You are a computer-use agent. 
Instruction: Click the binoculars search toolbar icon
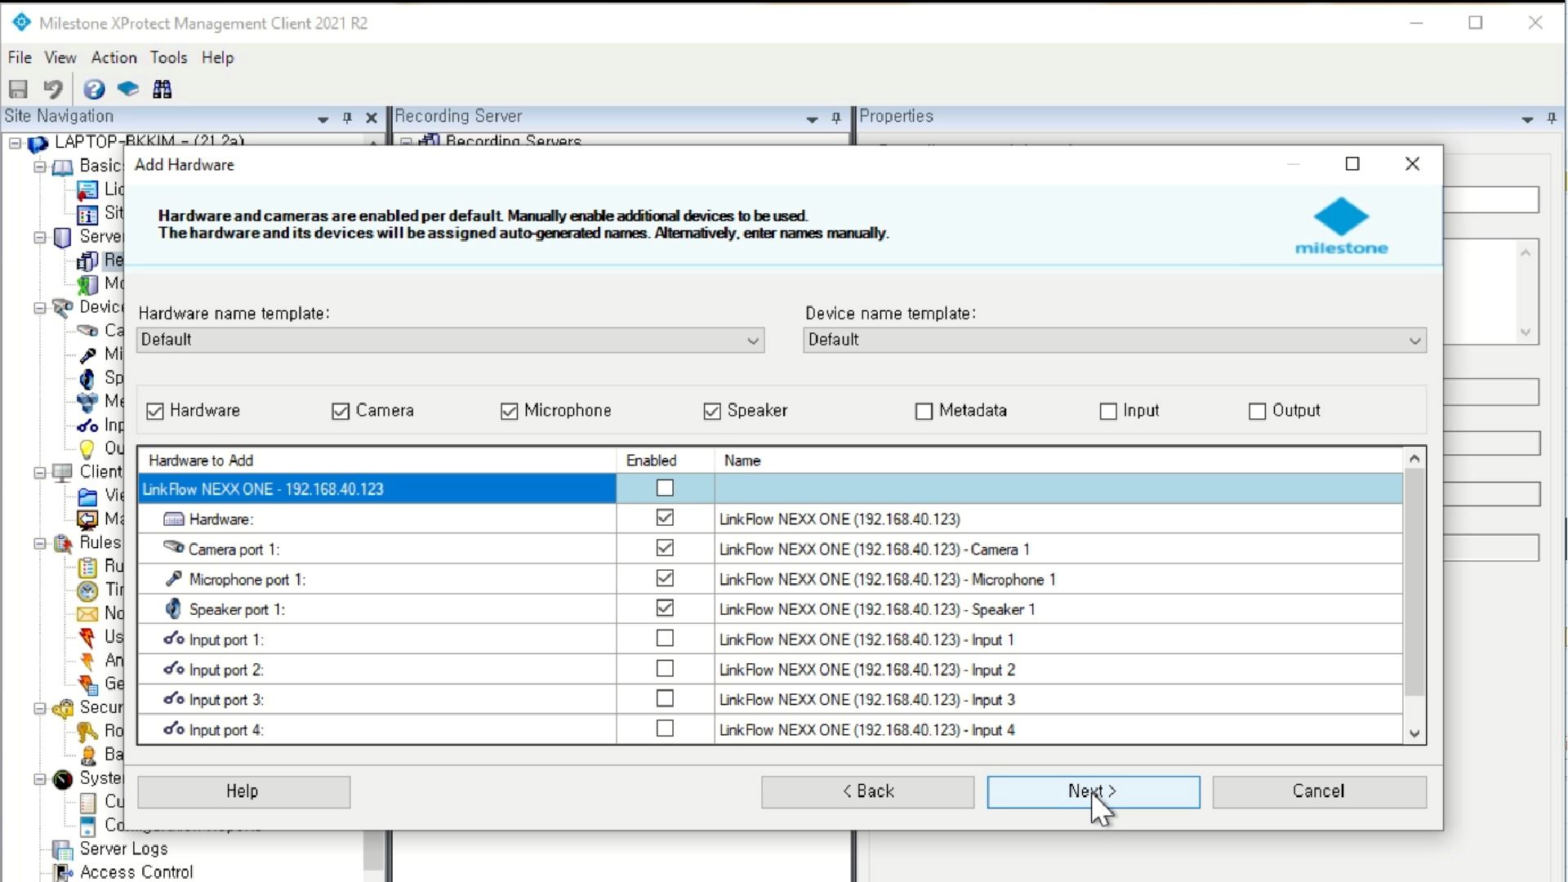[163, 89]
